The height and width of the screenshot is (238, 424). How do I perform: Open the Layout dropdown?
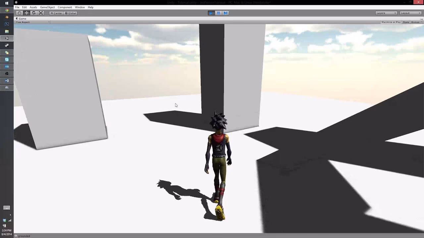[410, 13]
